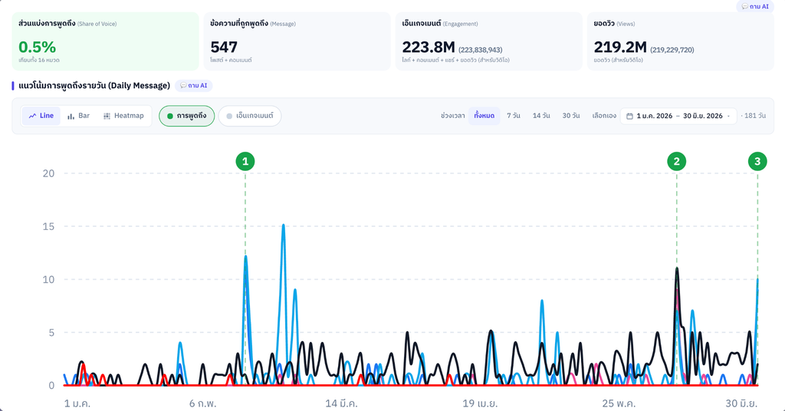
Task: Click the 25 พ.ค. x-axis label
Action: (x=619, y=403)
